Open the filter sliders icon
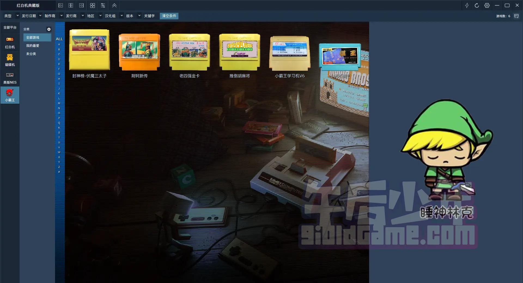 coord(103,5)
